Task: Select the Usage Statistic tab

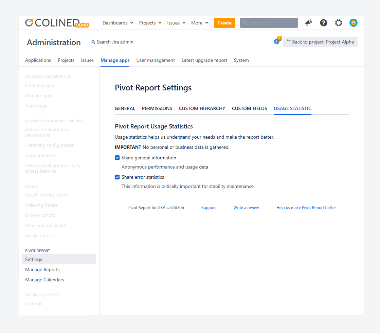Action: tap(292, 108)
